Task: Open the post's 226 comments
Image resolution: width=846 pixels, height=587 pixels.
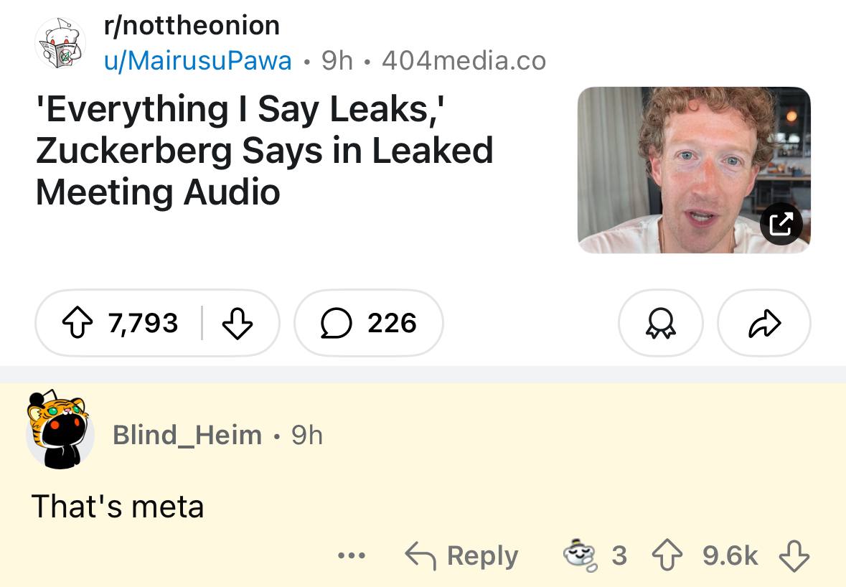Action: click(368, 324)
